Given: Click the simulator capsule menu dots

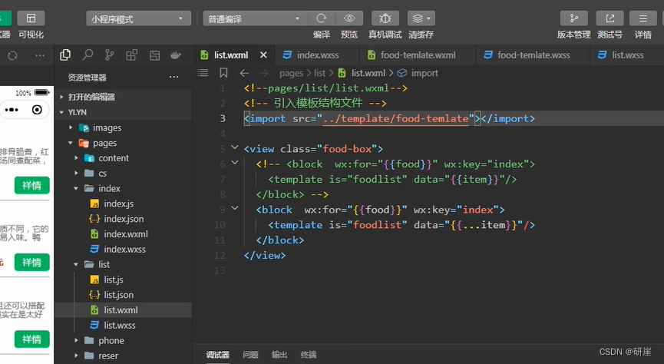Looking at the screenshot, I should [12, 110].
